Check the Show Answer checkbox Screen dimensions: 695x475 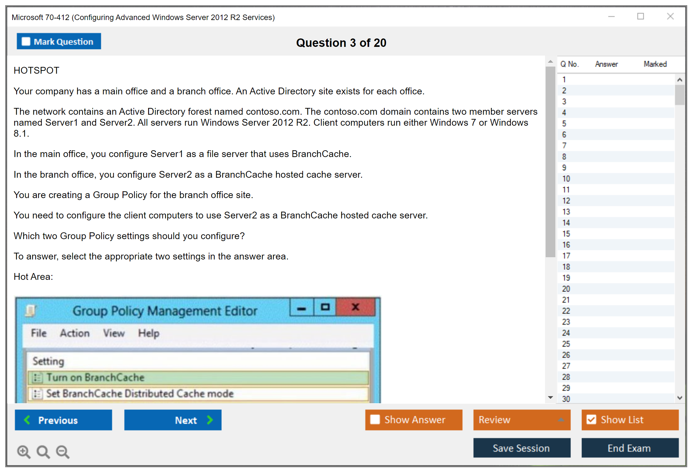click(x=375, y=419)
